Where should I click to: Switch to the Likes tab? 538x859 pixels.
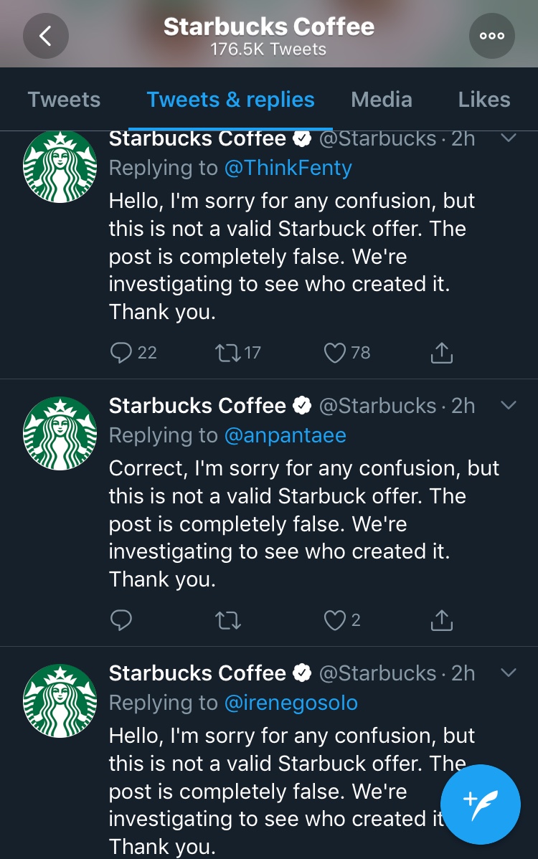pos(484,100)
